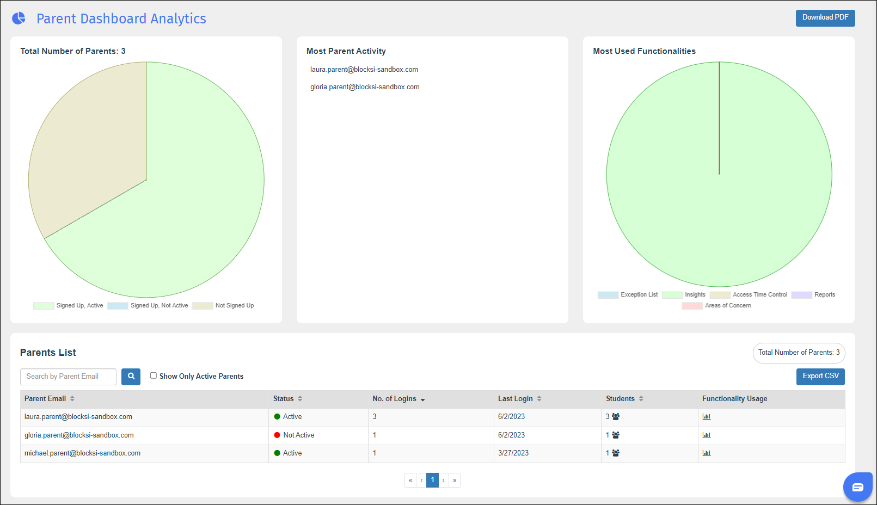Enable Show Only Active Parents checkbox
The height and width of the screenshot is (505, 877).
[154, 375]
